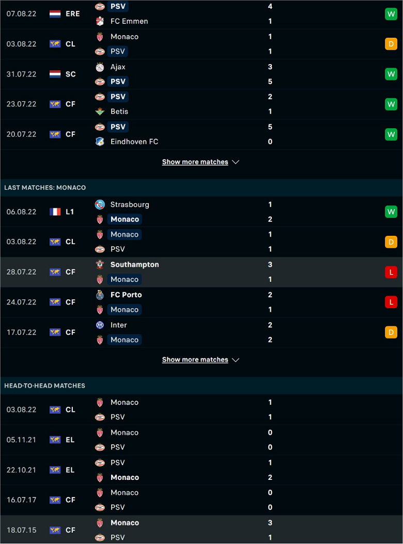Click the FC Porto crest icon
The height and width of the screenshot is (544, 403).
click(100, 295)
